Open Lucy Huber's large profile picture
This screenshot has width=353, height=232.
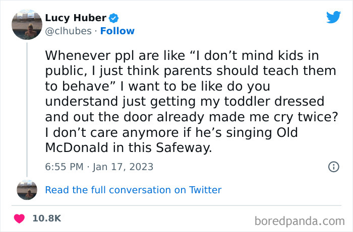click(26, 24)
